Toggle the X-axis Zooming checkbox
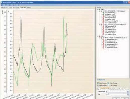This screenshot has height=99, width=130. pyautogui.click(x=108, y=83)
